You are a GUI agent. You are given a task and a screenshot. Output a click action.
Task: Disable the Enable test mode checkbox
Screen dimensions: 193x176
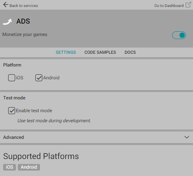12,111
